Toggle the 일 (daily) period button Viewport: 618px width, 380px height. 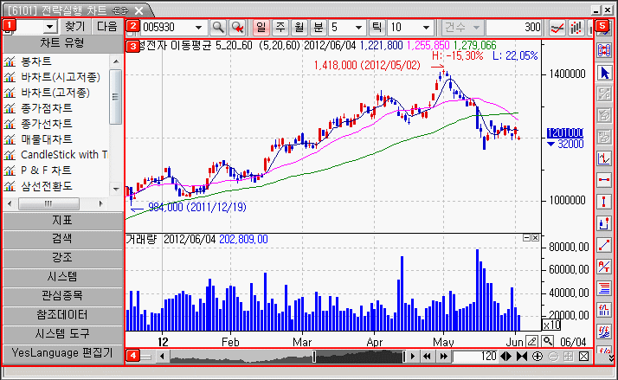261,28
